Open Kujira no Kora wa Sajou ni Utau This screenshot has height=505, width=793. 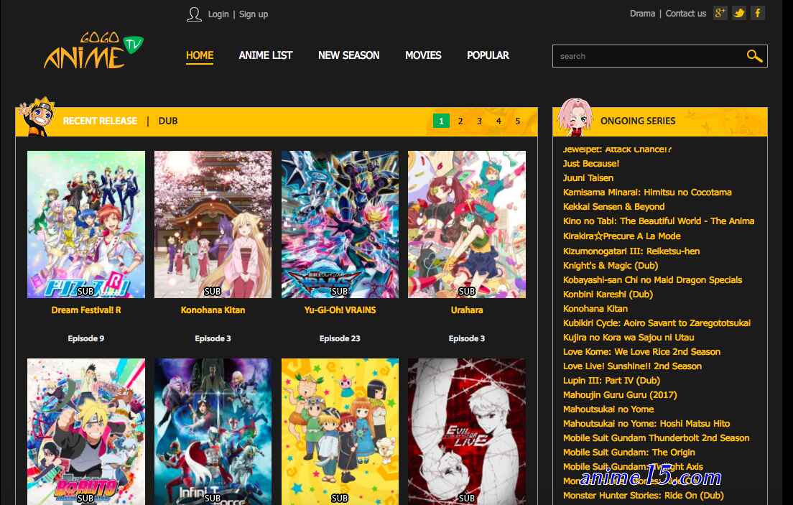628,337
